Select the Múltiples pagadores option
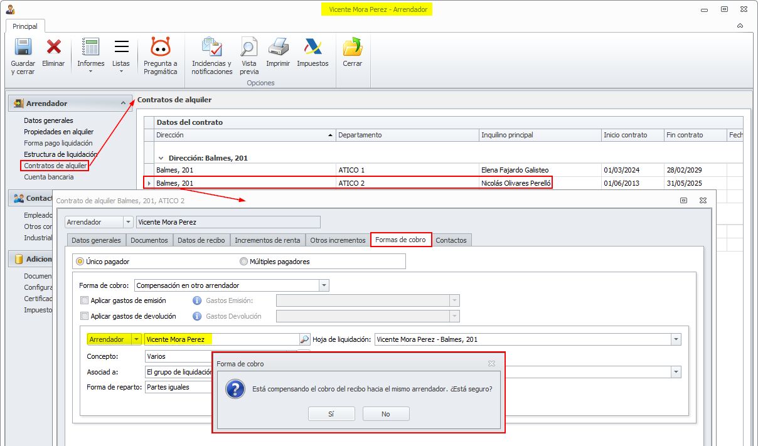This screenshot has height=446, width=758. tap(243, 262)
